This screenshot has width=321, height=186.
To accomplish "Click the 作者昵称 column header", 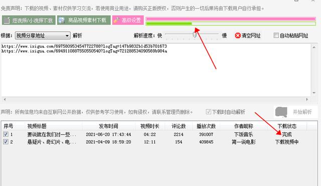I will point(244,126).
